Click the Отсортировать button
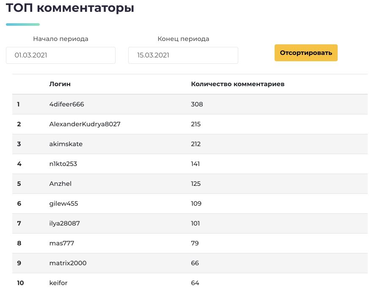This screenshot has height=291, width=377. click(306, 53)
